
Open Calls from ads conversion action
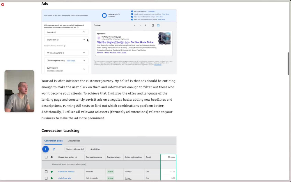coord(65,178)
